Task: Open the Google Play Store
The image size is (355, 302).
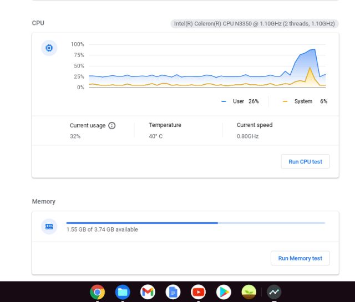Action: pyautogui.click(x=224, y=292)
